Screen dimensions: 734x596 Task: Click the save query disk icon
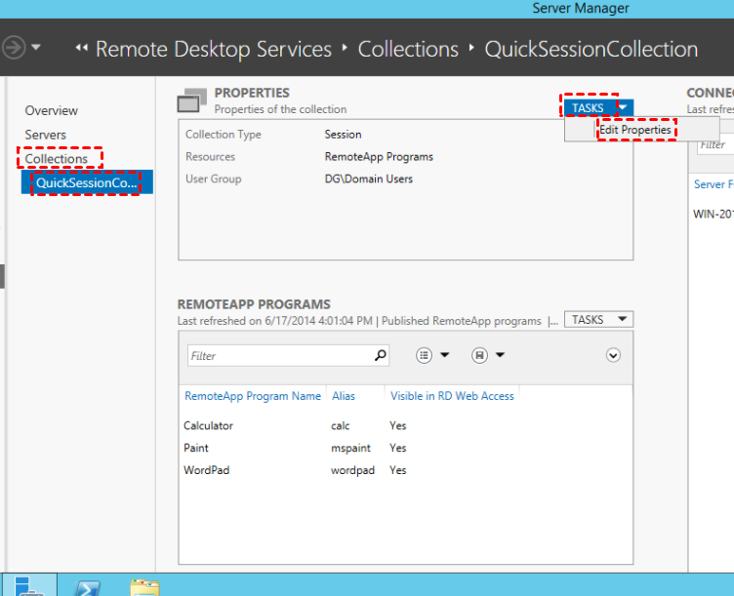click(x=479, y=356)
